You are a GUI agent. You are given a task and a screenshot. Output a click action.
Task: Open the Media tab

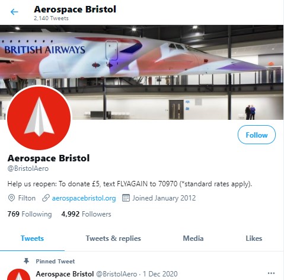[x=193, y=238]
